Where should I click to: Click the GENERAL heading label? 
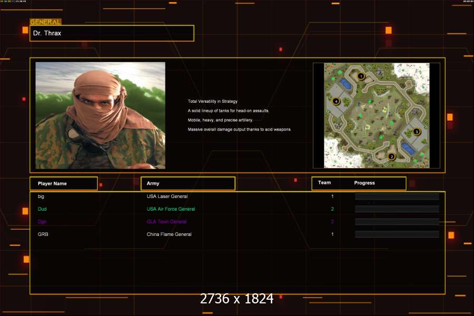pos(45,22)
